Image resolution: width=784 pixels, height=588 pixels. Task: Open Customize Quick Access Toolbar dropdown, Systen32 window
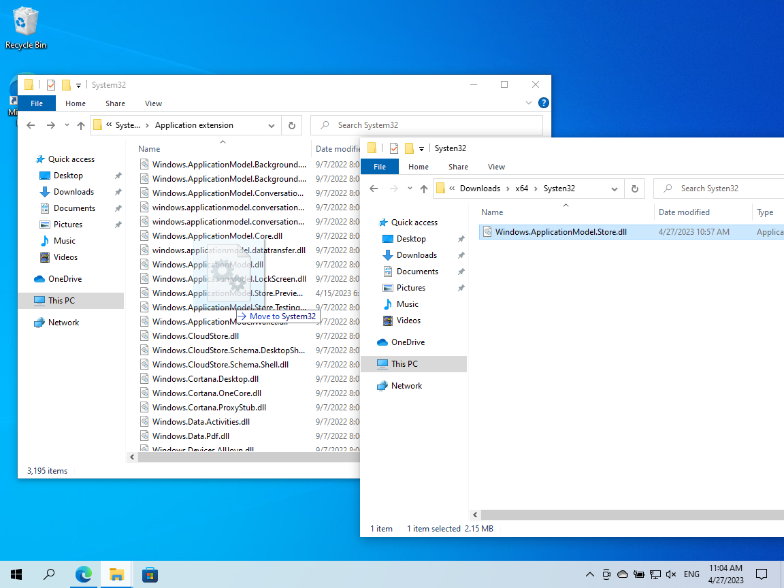click(421, 149)
